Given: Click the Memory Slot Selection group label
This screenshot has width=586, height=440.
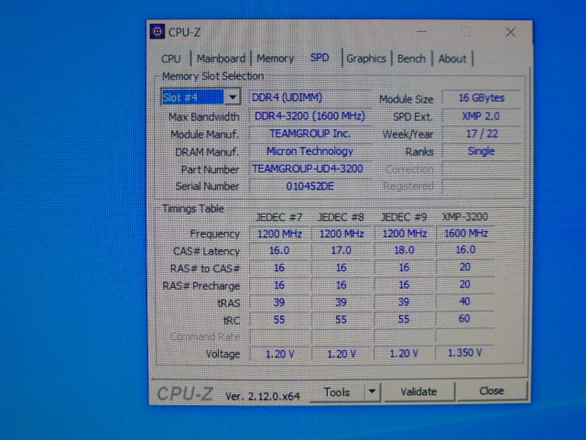Looking at the screenshot, I should (x=213, y=76).
